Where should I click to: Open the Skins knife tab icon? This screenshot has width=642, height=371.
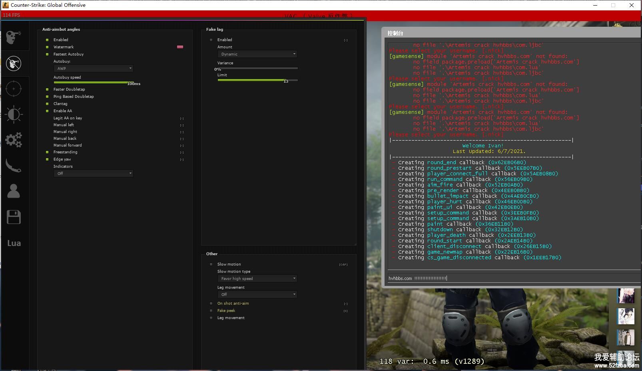pyautogui.click(x=14, y=165)
